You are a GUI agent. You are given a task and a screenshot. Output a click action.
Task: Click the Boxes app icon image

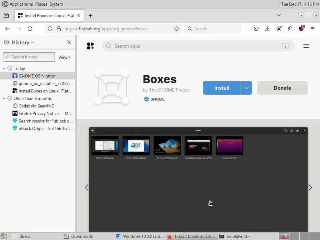pos(112,88)
